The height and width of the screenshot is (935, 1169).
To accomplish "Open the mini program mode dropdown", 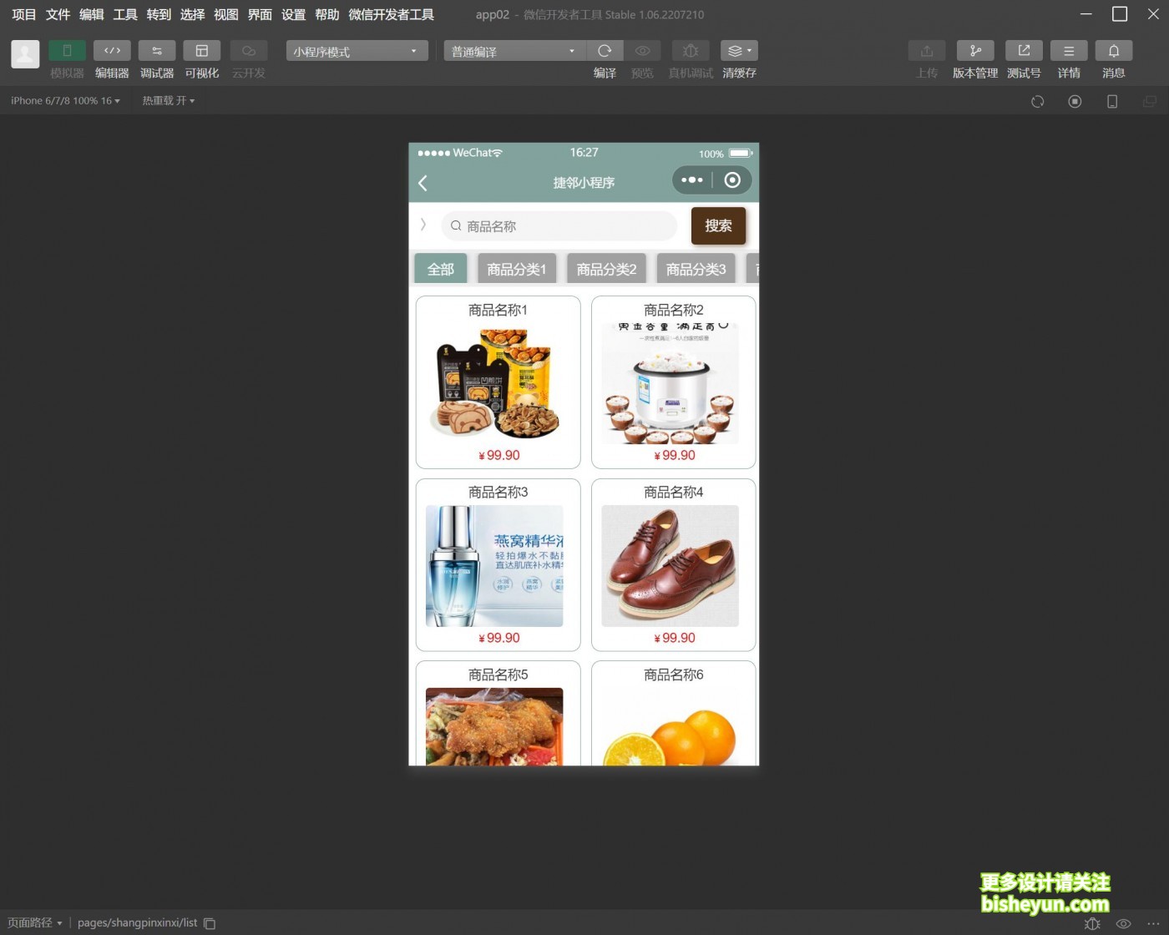I will click(357, 51).
